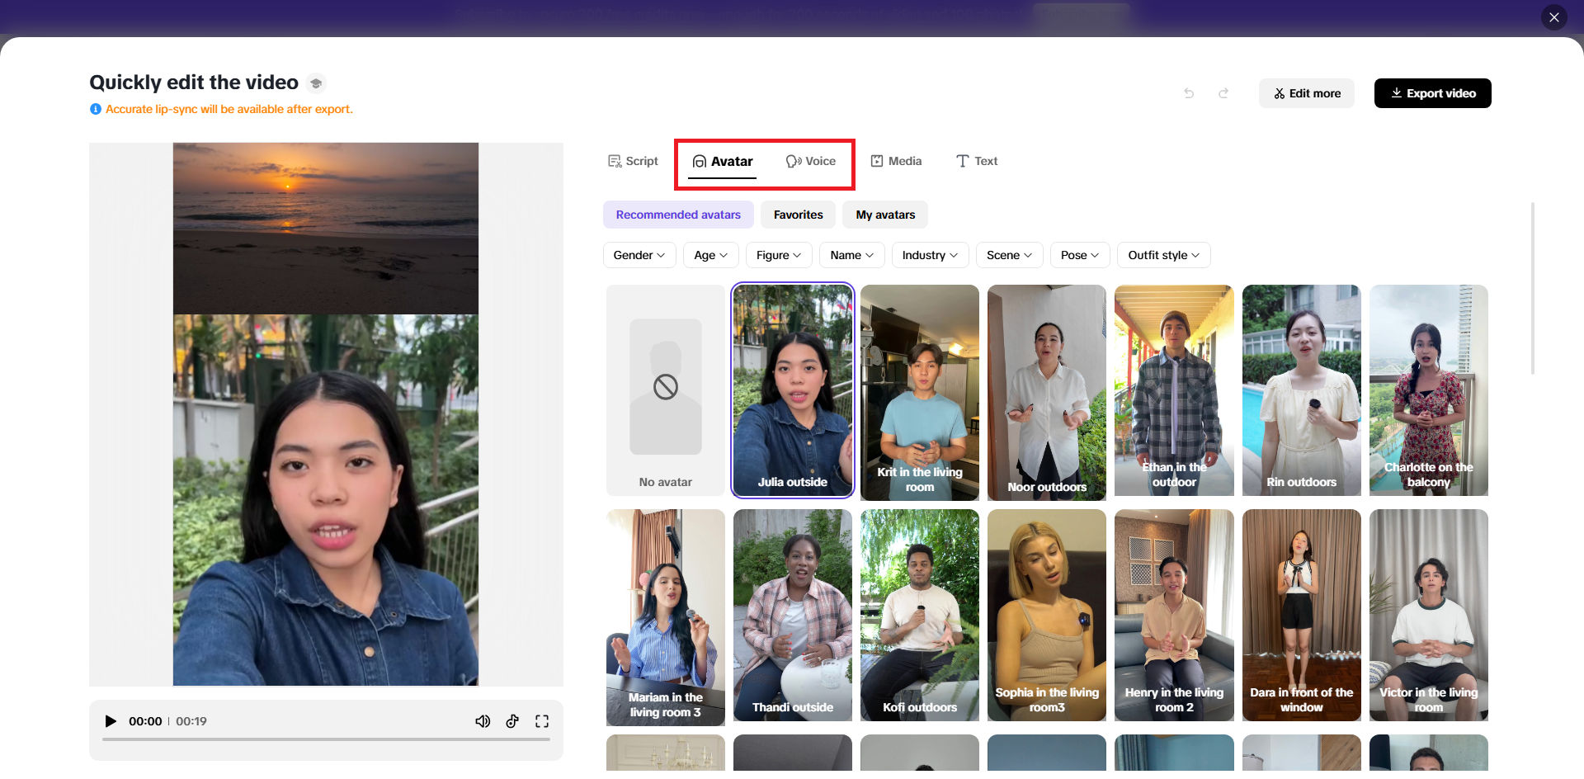Click the Export video button
Screen dimensions: 1584x779
[x=1432, y=93]
